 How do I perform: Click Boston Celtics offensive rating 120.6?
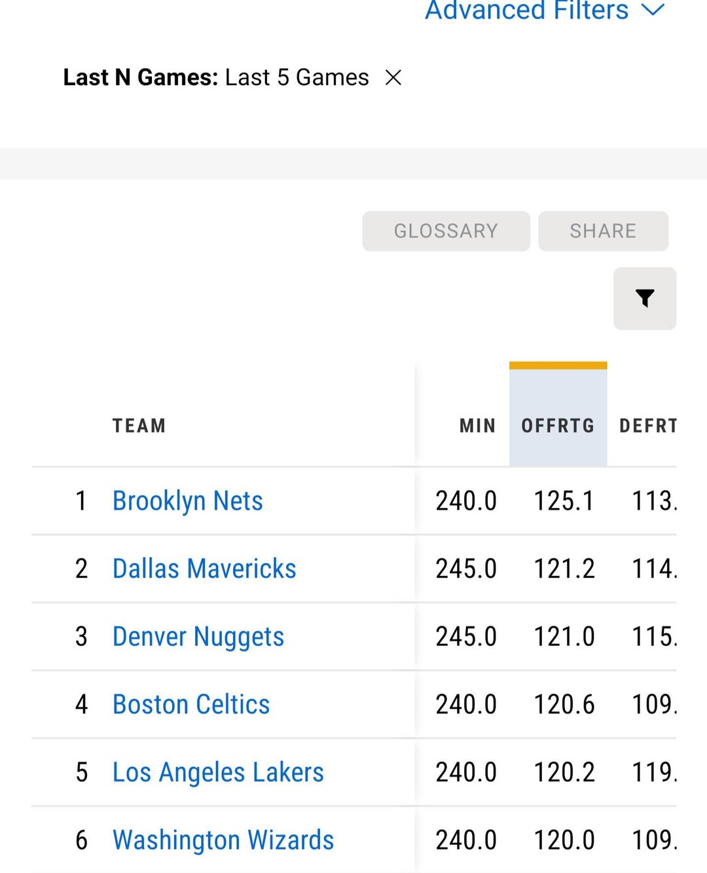pos(564,705)
